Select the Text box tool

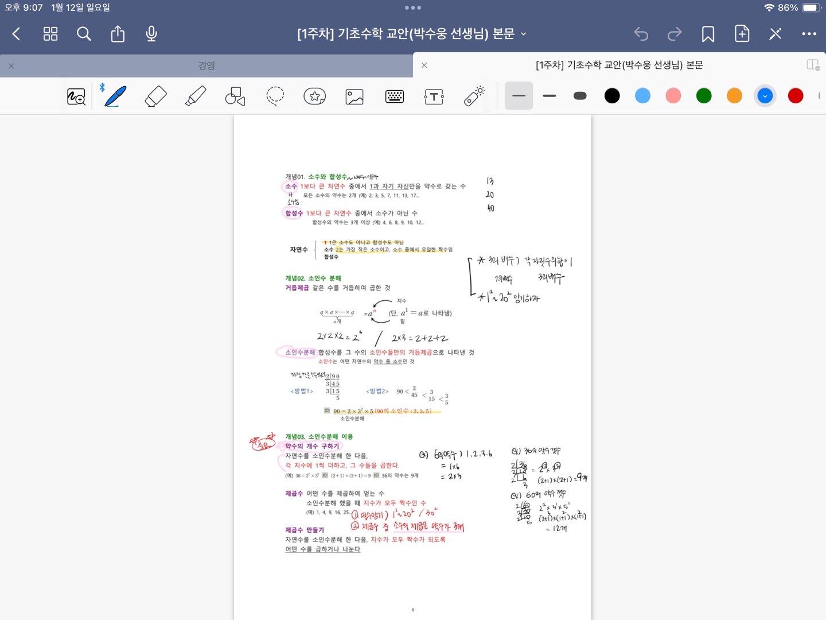click(x=434, y=96)
